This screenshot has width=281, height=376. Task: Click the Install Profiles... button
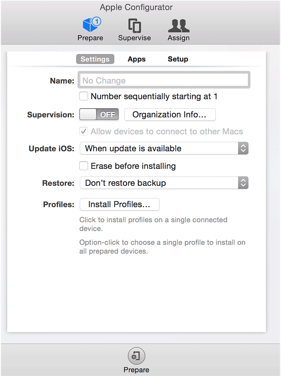coord(120,204)
